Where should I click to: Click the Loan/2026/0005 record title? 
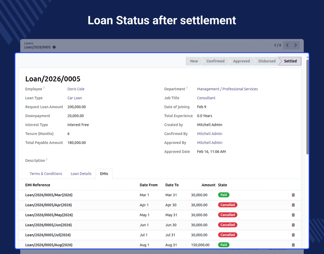pos(53,79)
